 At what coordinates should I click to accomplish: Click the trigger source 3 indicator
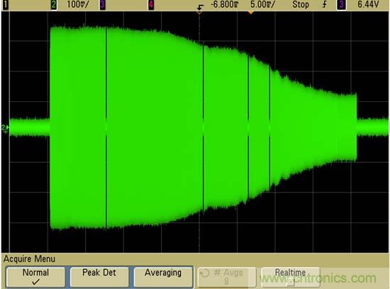[342, 5]
